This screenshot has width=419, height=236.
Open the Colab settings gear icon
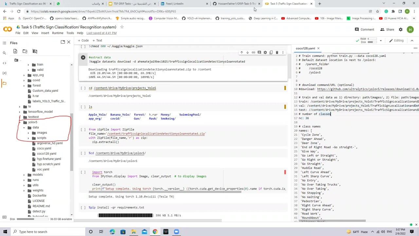click(x=401, y=29)
